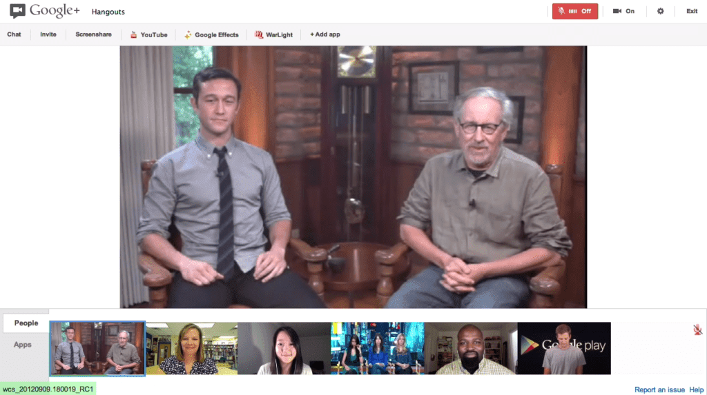The width and height of the screenshot is (707, 395).
Task: Click version label wcs_20120909.180019_RC1
Action: click(48, 389)
